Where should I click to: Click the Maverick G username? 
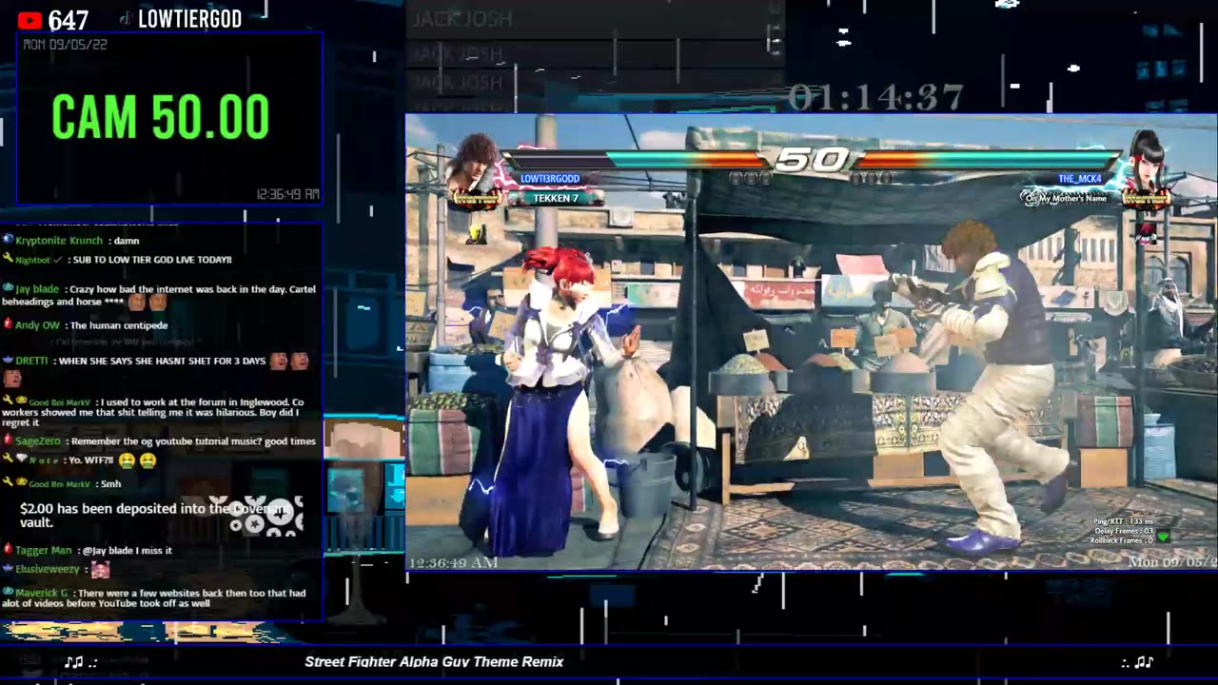click(x=42, y=593)
